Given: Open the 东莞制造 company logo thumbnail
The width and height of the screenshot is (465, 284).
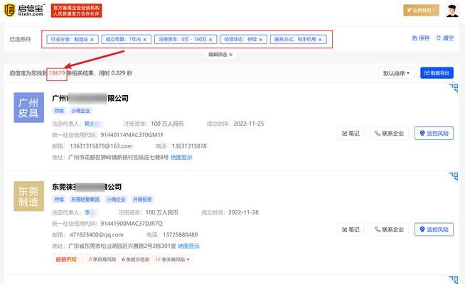Looking at the screenshot, I should click(28, 196).
